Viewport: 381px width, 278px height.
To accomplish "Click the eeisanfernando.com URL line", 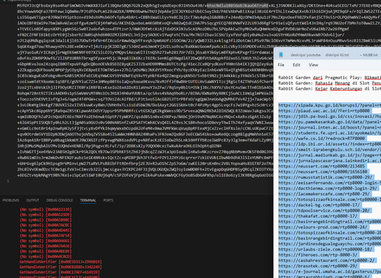I will tap(329, 183).
